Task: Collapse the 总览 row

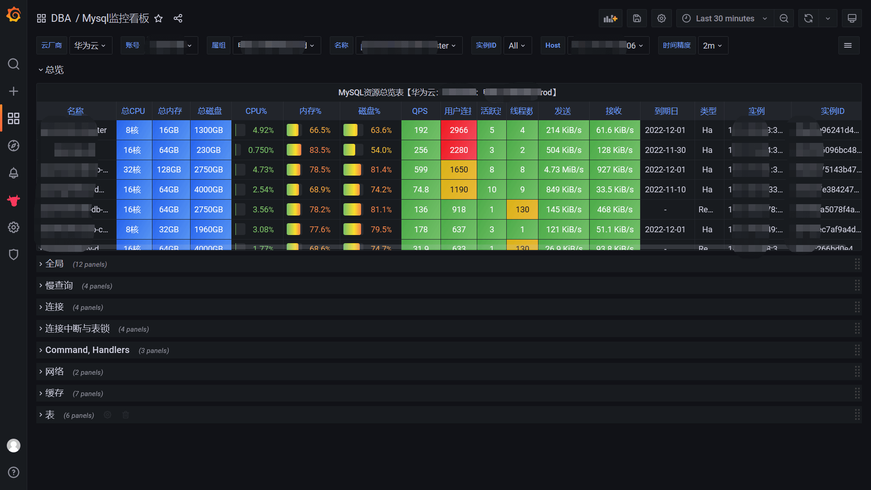Action: (54, 70)
